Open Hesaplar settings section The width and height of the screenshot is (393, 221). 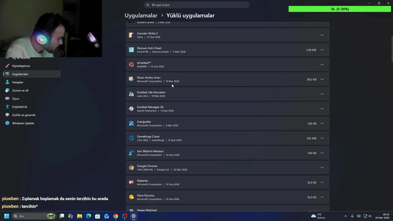tap(32, 82)
